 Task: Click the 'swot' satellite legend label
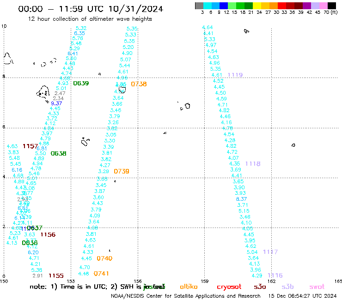click(317, 287)
